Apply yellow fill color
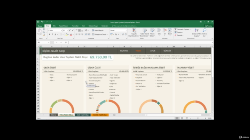The height and width of the screenshot is (140, 250). pos(67,35)
